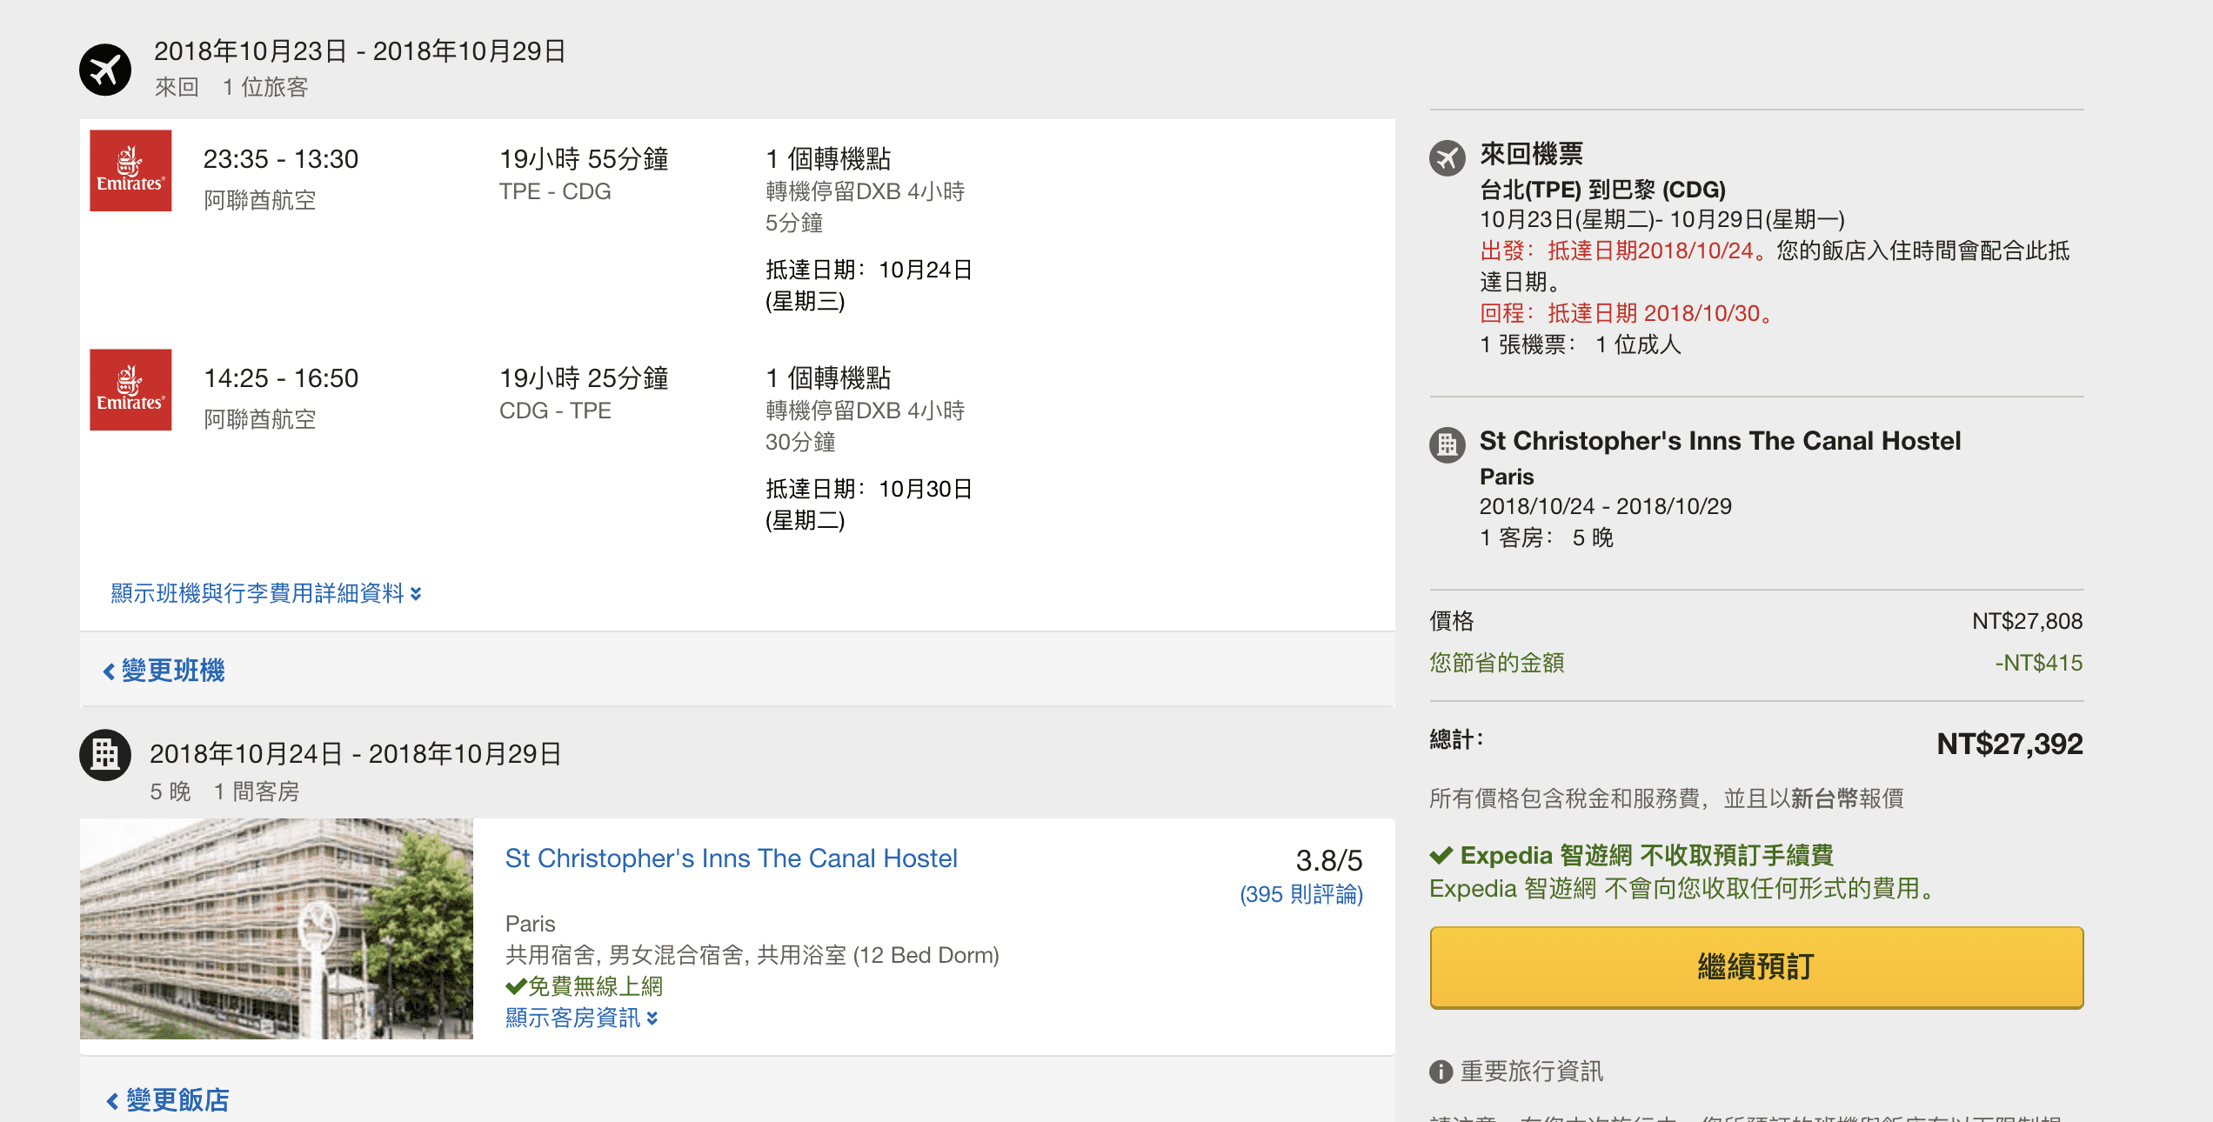Click the price NT$27,808
This screenshot has width=2213, height=1122.
coord(2027,621)
